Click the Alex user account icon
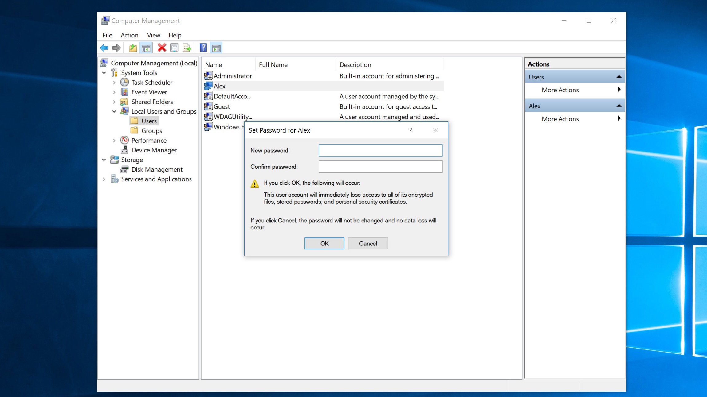Image resolution: width=707 pixels, height=397 pixels. (208, 86)
